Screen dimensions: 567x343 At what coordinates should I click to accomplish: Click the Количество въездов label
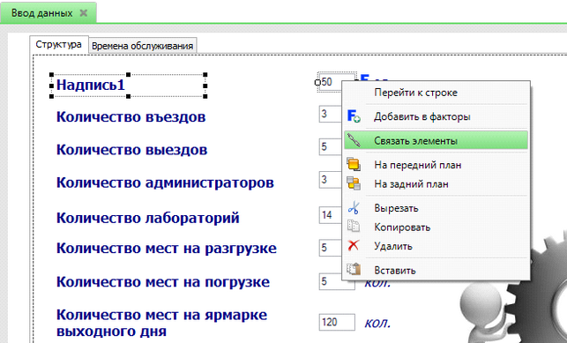[131, 116]
